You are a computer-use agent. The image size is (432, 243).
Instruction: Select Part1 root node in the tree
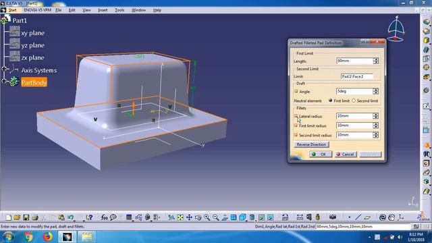point(20,21)
